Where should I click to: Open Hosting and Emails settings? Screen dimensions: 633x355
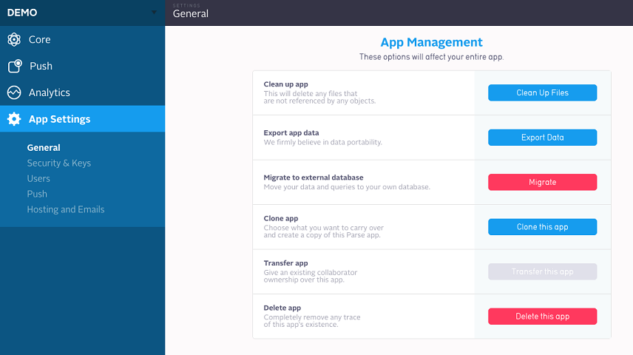point(66,209)
